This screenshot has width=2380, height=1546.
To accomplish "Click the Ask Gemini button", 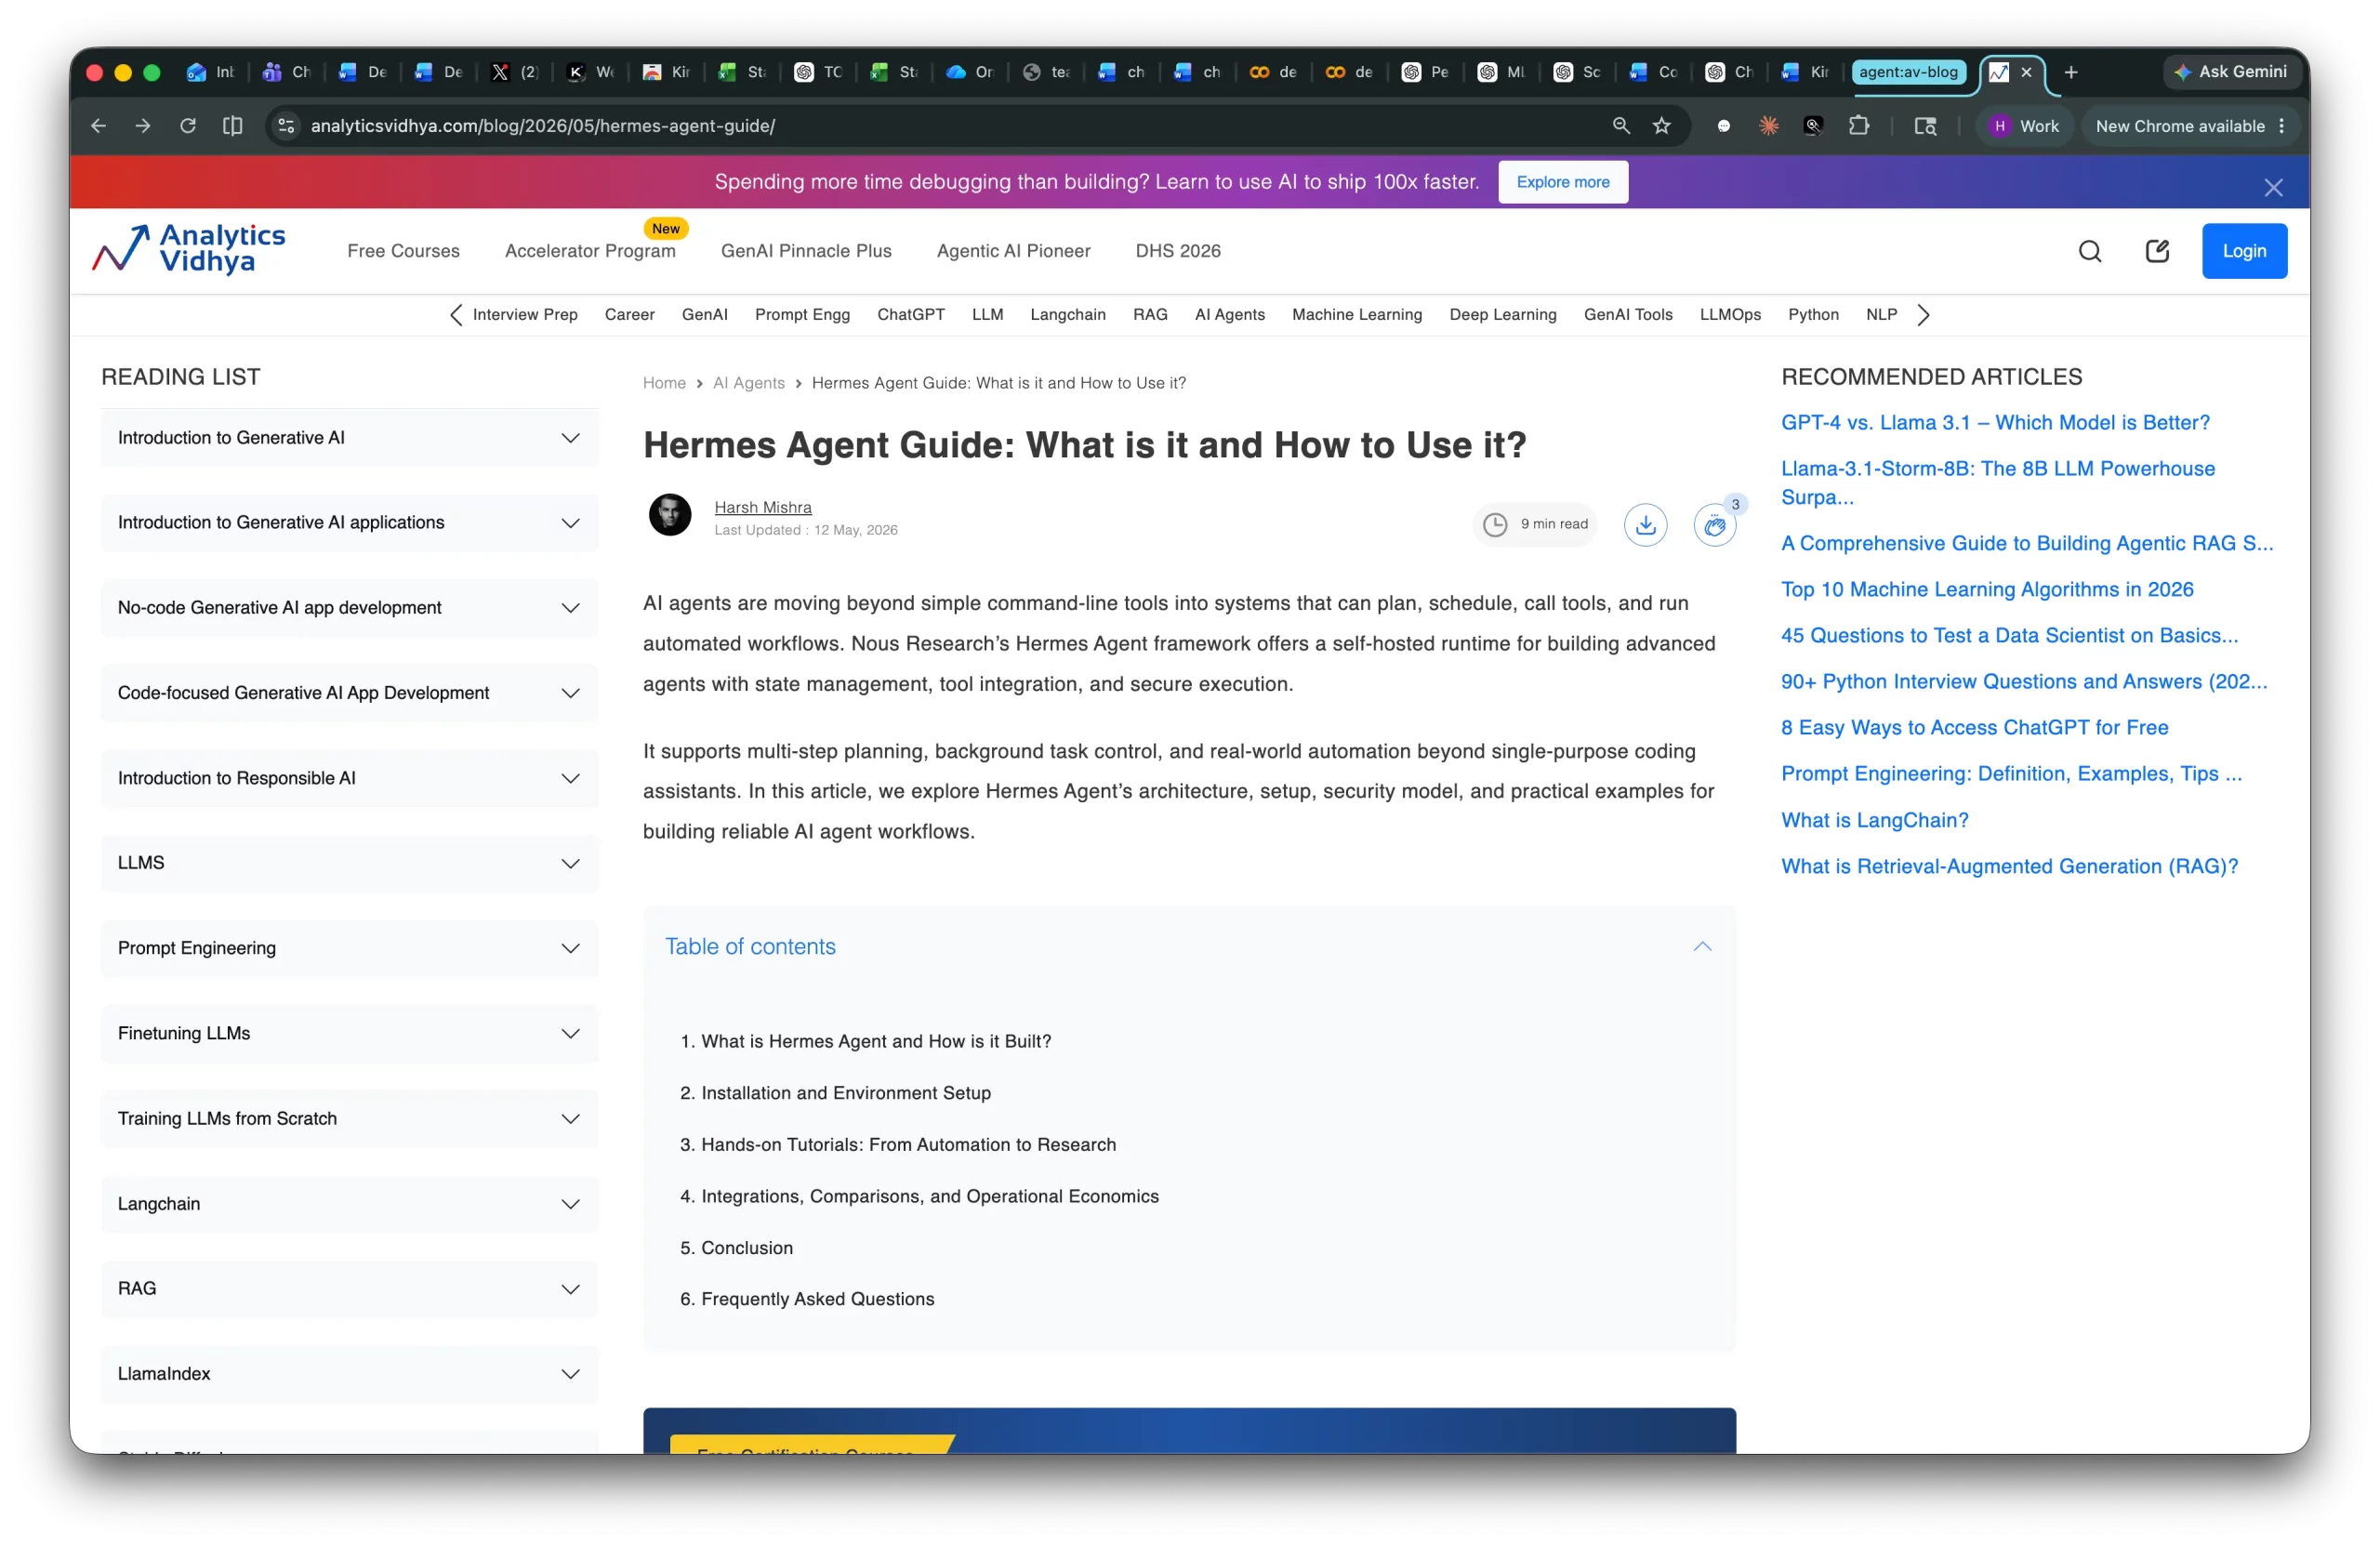I will [2230, 72].
